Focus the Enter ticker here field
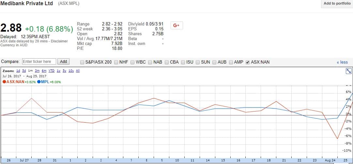353x164 pixels. click(x=39, y=62)
